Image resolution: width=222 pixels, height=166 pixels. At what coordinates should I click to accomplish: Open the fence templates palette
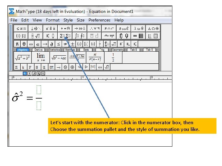point(21,36)
